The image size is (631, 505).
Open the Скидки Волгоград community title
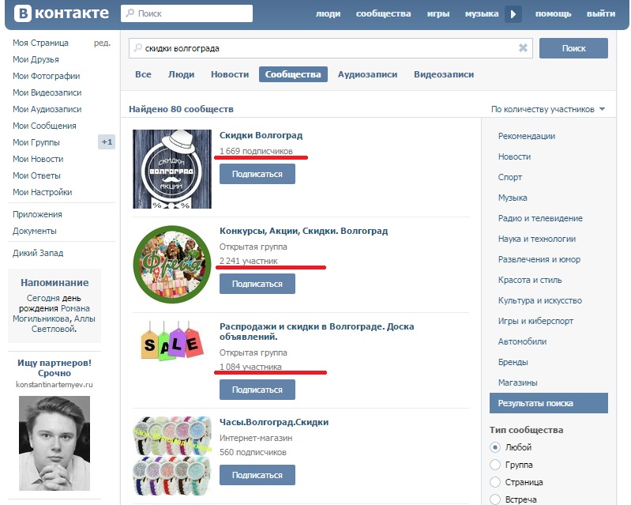261,135
